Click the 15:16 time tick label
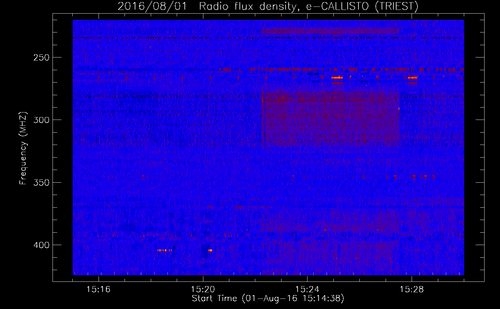This screenshot has width=500, height=309. point(98,290)
